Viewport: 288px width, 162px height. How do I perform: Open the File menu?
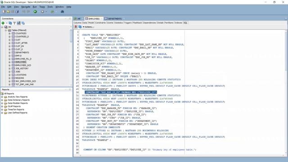tap(3, 7)
